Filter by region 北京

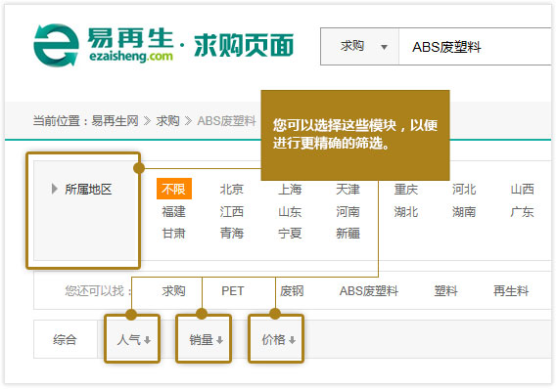coord(232,189)
